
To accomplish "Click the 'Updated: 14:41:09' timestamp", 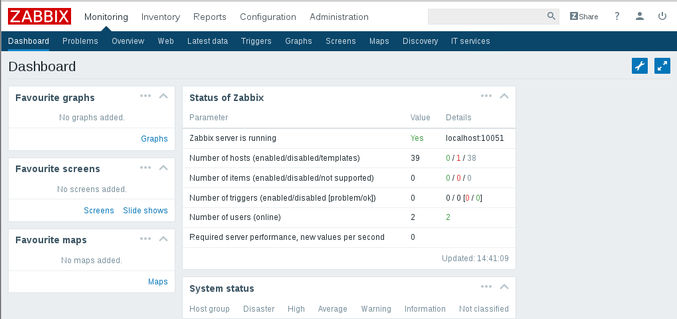I will pos(476,259).
